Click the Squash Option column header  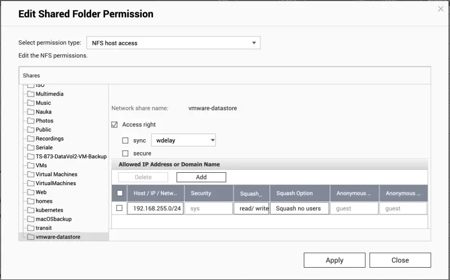(x=300, y=193)
